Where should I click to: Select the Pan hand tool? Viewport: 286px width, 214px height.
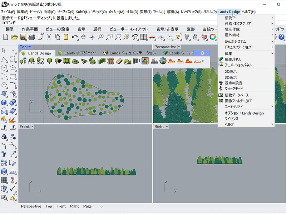(83, 37)
